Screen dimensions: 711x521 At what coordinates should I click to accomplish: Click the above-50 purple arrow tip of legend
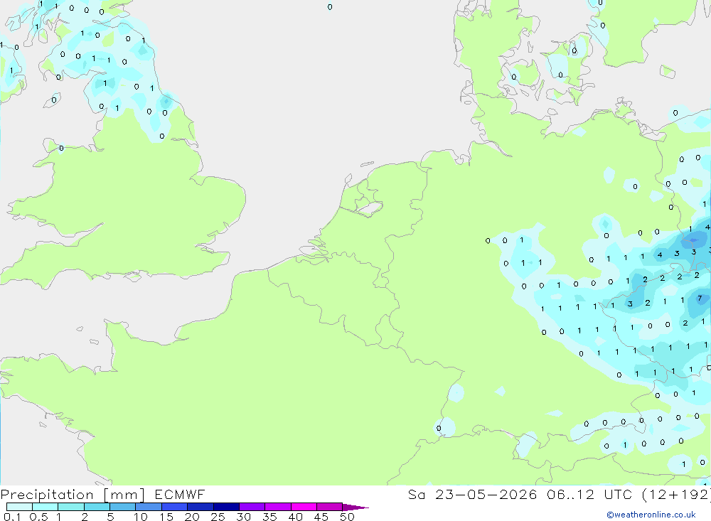pyautogui.click(x=355, y=507)
